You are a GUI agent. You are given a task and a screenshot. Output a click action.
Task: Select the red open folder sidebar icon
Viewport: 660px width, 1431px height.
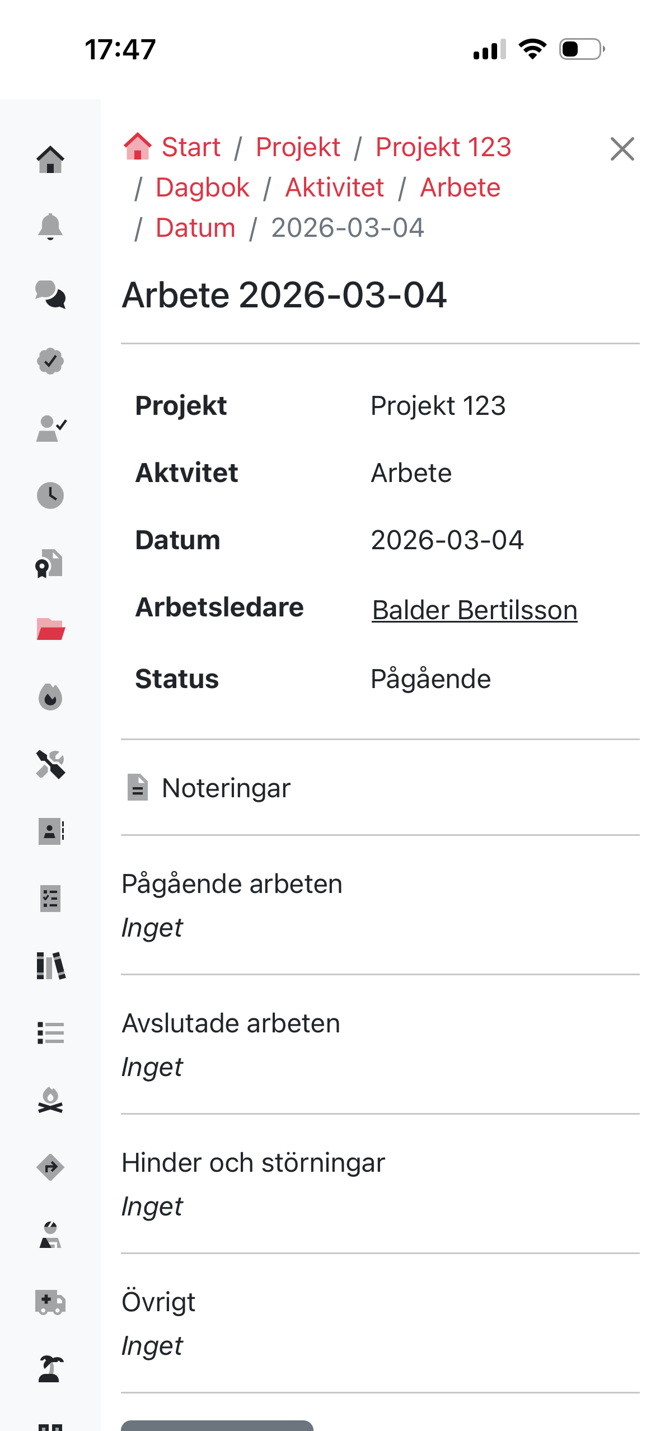[x=50, y=630]
